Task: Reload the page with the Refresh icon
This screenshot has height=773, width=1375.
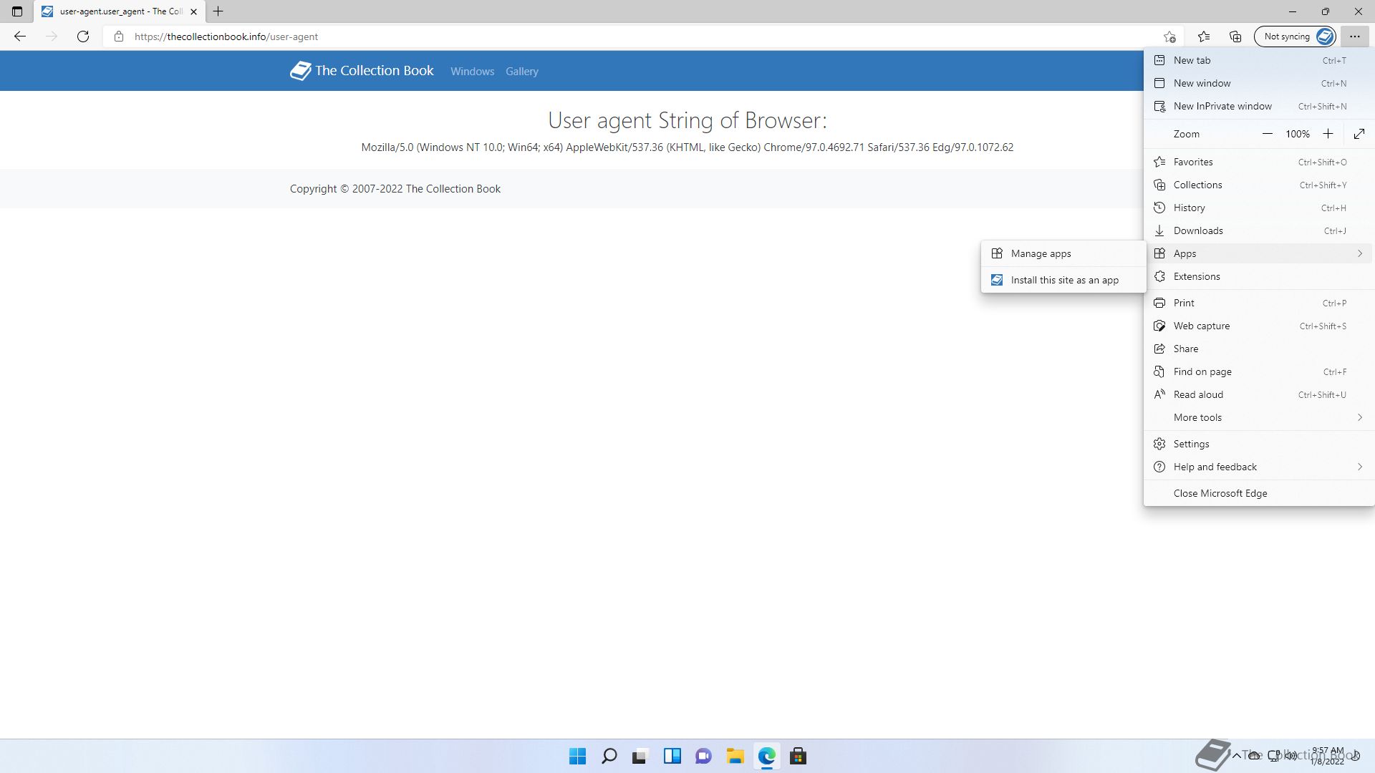Action: (x=83, y=37)
